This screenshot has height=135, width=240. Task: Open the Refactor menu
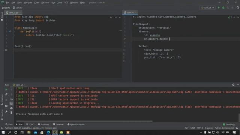coord(45,3)
